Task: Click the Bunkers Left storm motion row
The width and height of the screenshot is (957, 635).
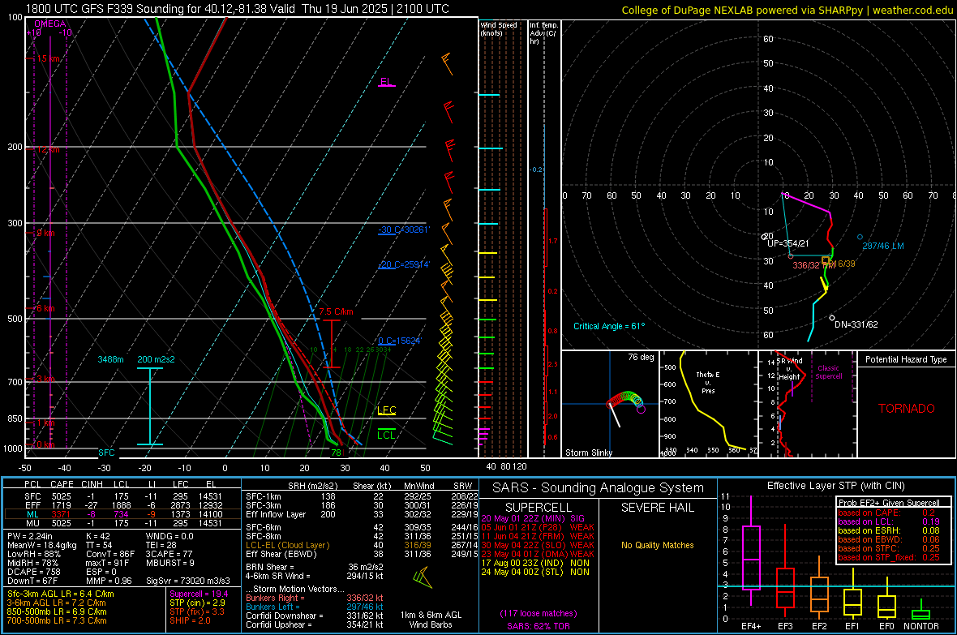Action: pyautogui.click(x=315, y=607)
